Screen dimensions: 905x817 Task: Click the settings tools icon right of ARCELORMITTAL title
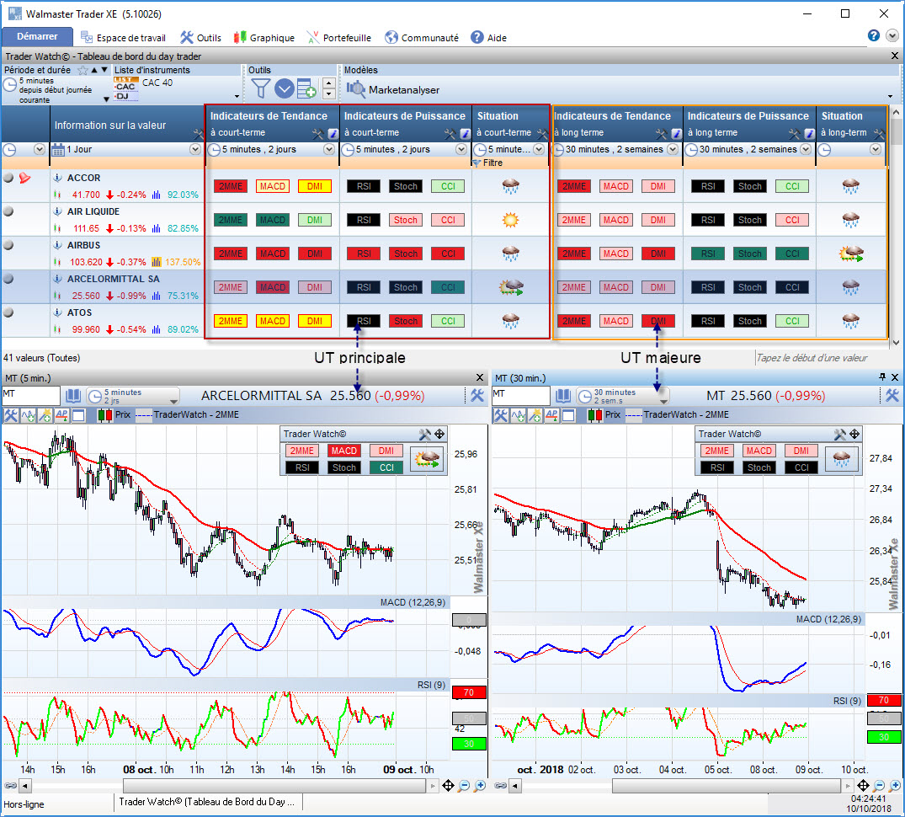476,396
